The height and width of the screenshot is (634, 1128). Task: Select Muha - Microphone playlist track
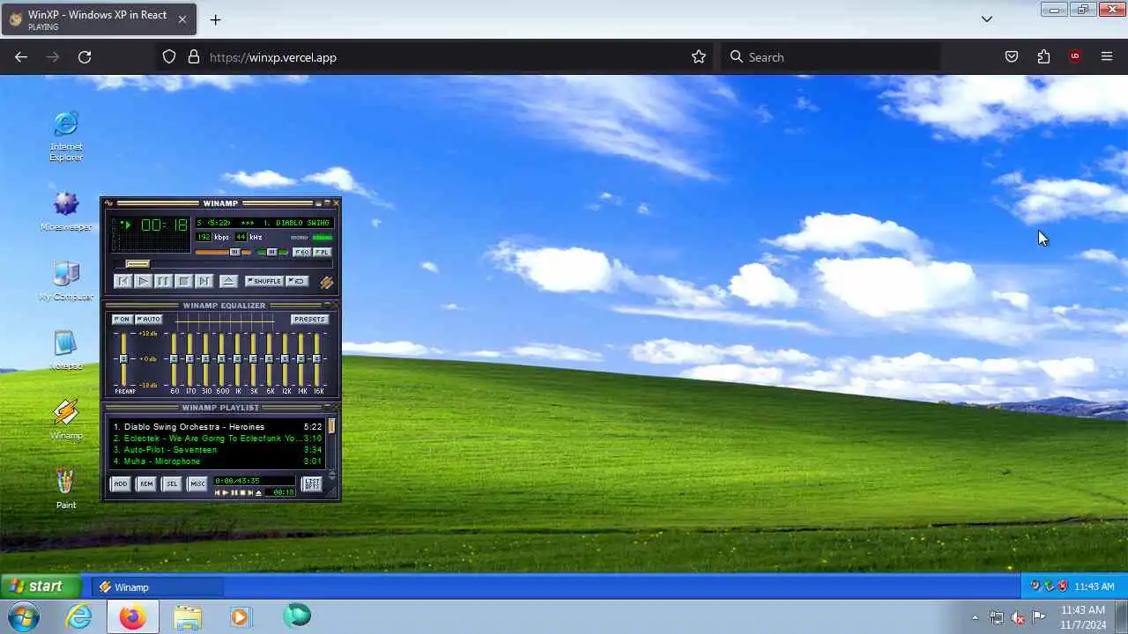[218, 461]
